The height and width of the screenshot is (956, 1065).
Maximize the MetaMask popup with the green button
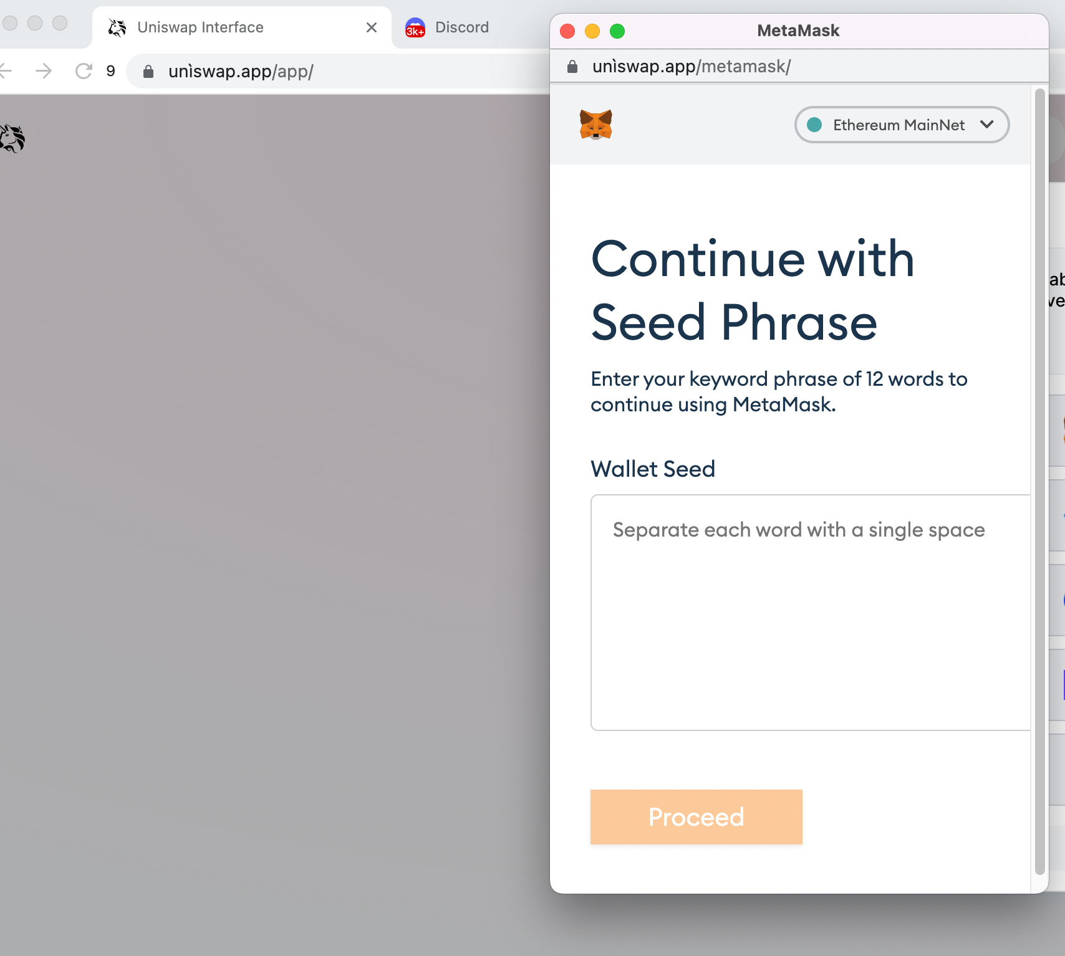pos(617,31)
